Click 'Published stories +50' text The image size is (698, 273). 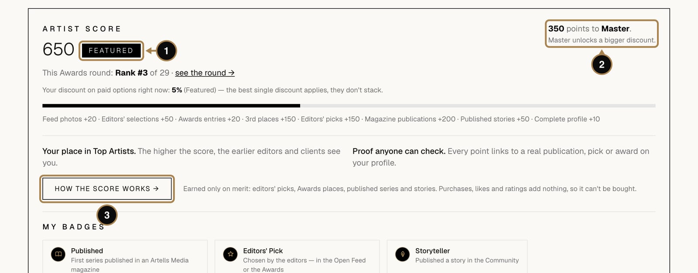(495, 119)
